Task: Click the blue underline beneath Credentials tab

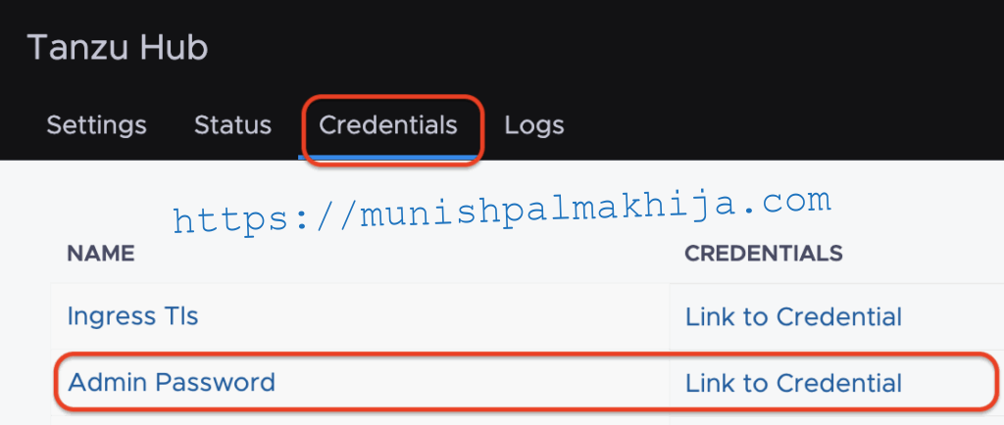Action: pyautogui.click(x=388, y=158)
